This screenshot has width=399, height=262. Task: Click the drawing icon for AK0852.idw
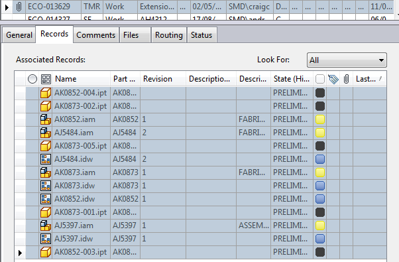tap(46, 199)
